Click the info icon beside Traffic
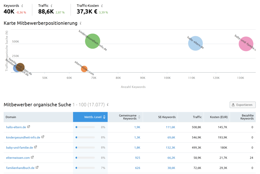 51,6
